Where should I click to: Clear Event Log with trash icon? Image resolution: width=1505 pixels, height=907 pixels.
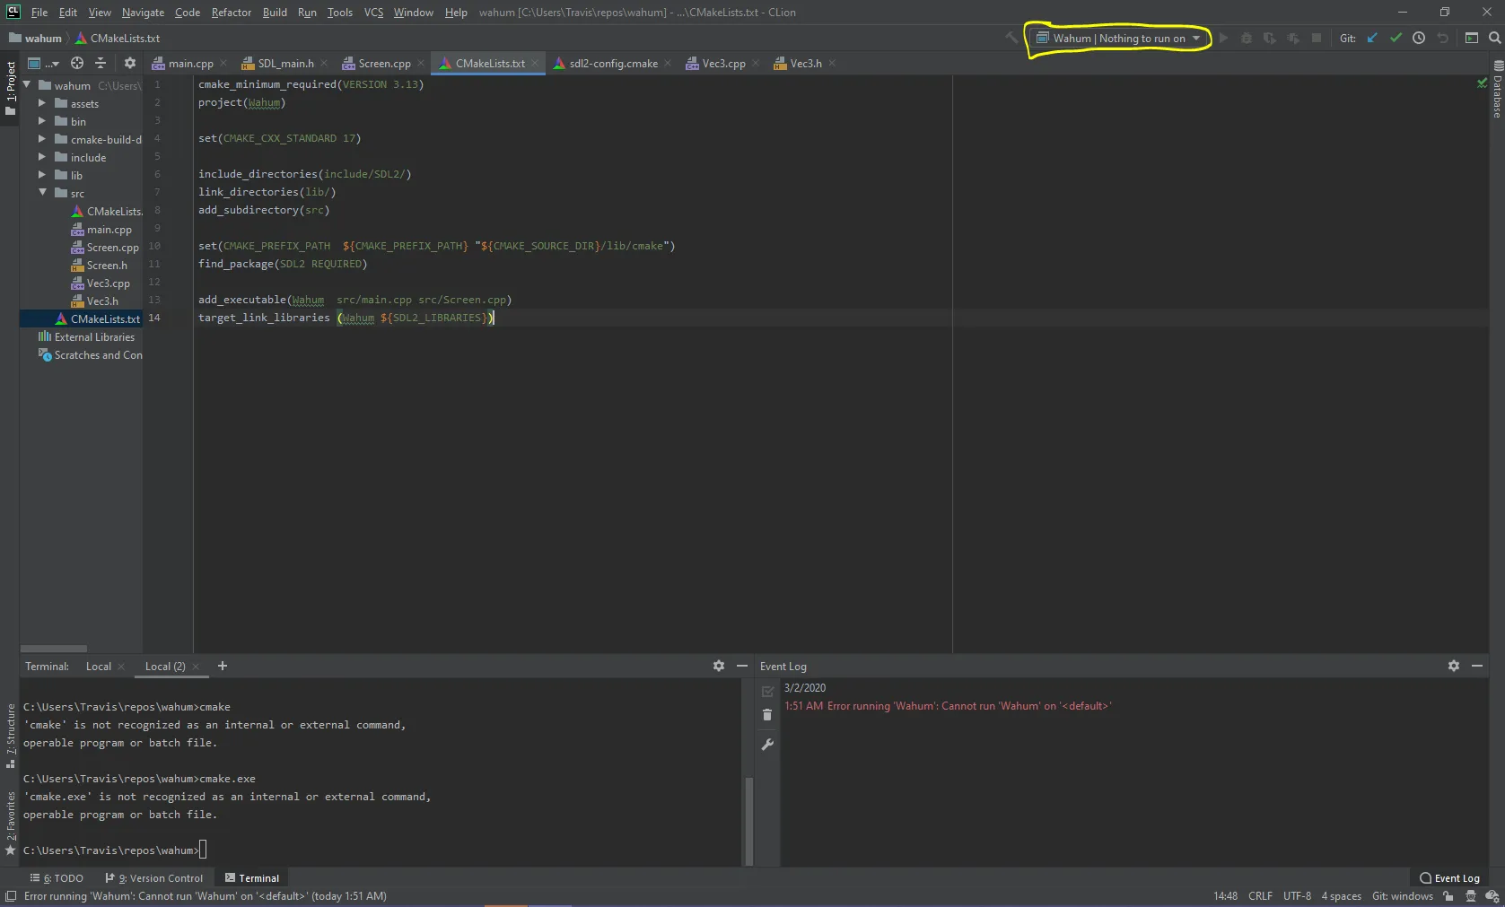coord(767,715)
